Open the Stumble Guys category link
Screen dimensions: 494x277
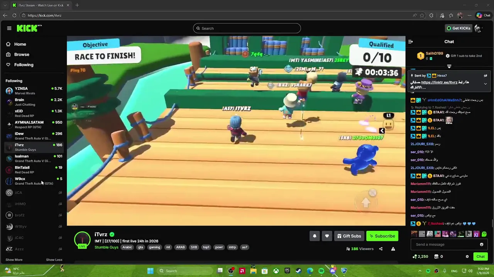click(x=107, y=247)
